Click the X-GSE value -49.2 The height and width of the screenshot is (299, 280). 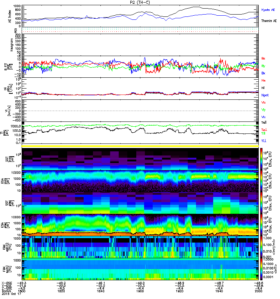[61, 283]
